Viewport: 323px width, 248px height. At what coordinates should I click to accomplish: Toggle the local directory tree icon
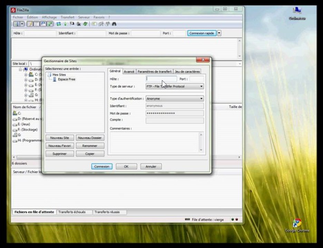(x=37, y=24)
